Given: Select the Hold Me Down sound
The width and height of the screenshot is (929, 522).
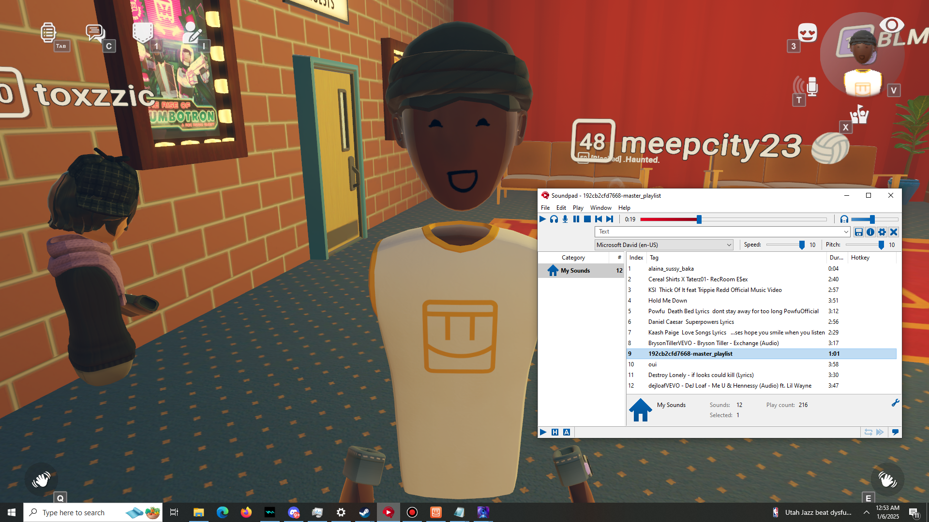Looking at the screenshot, I should pyautogui.click(x=667, y=301).
